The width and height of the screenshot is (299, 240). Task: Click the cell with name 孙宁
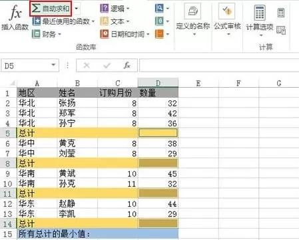coord(77,123)
